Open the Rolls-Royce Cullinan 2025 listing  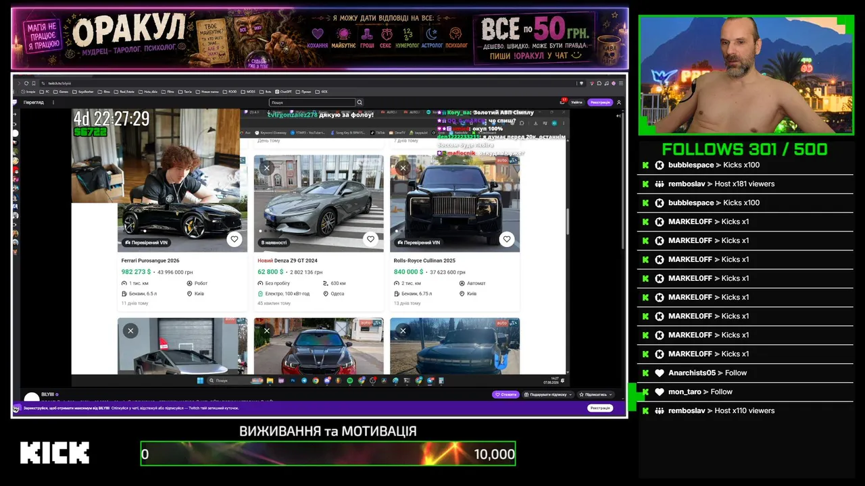424,261
